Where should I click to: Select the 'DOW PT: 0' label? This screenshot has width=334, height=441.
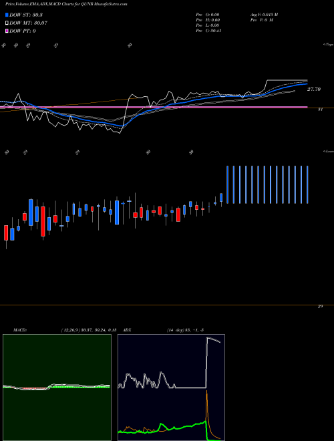tap(23, 31)
